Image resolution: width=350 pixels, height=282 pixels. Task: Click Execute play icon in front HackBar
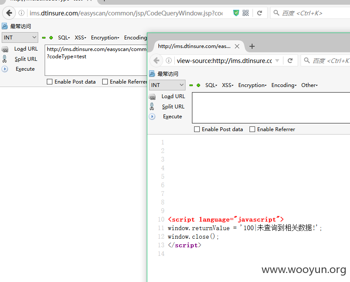pyautogui.click(x=152, y=117)
